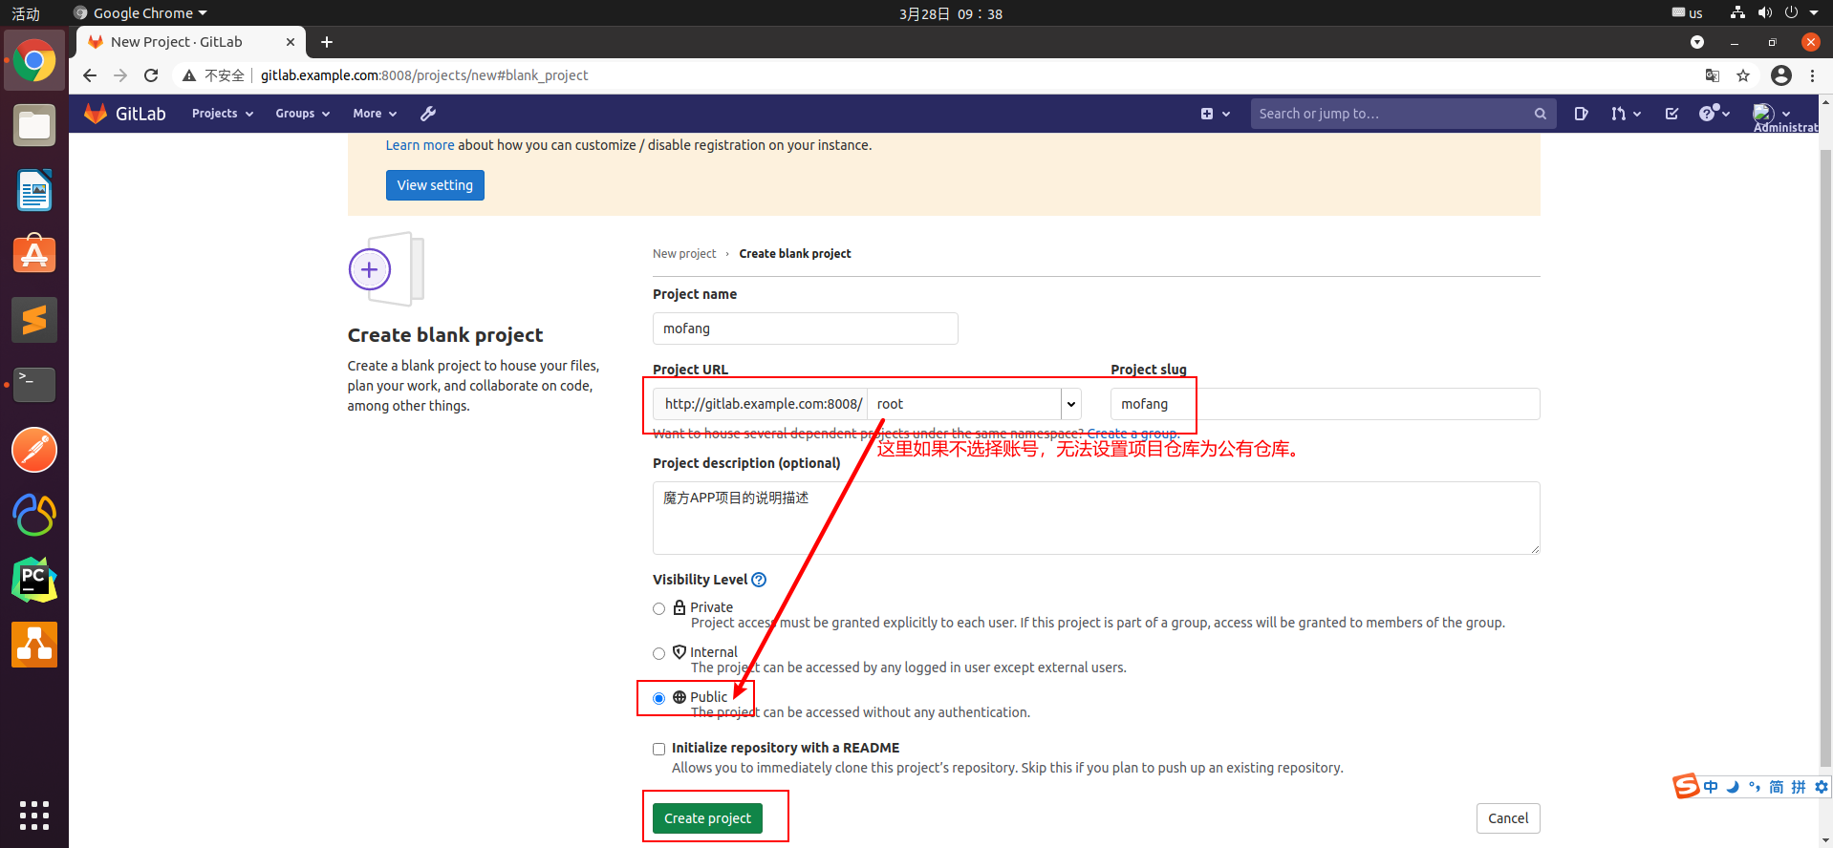Check Initialize repository with a README
Screen dimensions: 1833x848
tap(658, 749)
